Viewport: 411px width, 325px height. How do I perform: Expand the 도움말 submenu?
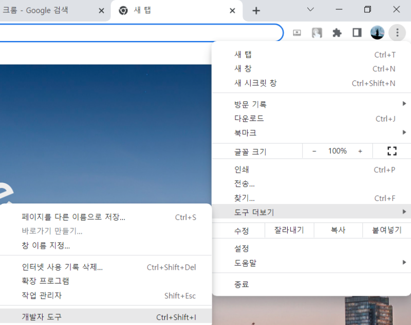coord(311,262)
